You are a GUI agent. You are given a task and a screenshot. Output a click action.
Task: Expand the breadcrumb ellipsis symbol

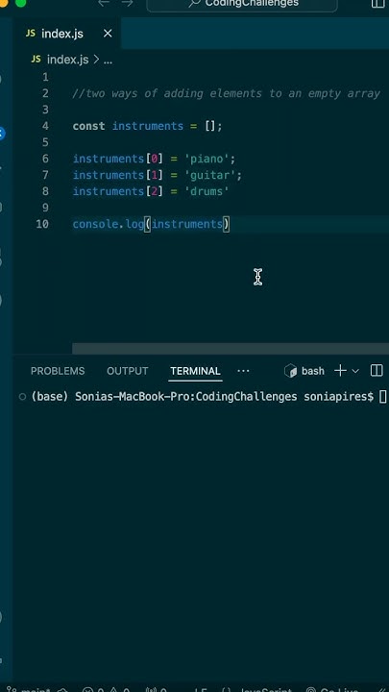point(108,60)
